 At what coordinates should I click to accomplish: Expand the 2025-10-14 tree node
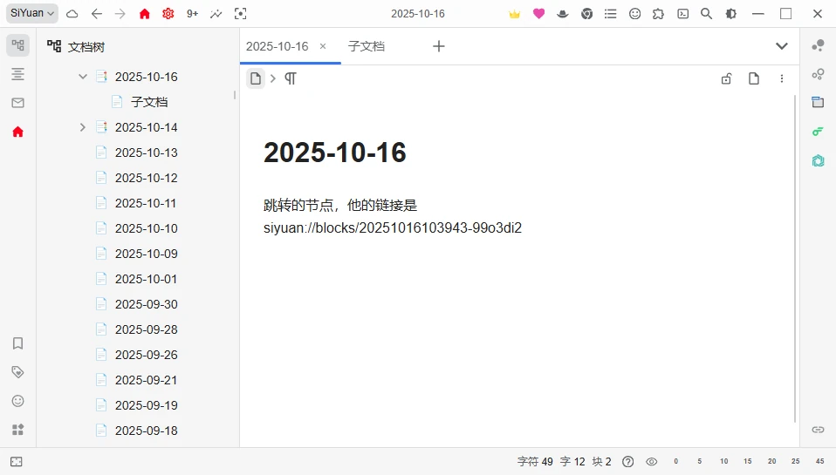83,127
